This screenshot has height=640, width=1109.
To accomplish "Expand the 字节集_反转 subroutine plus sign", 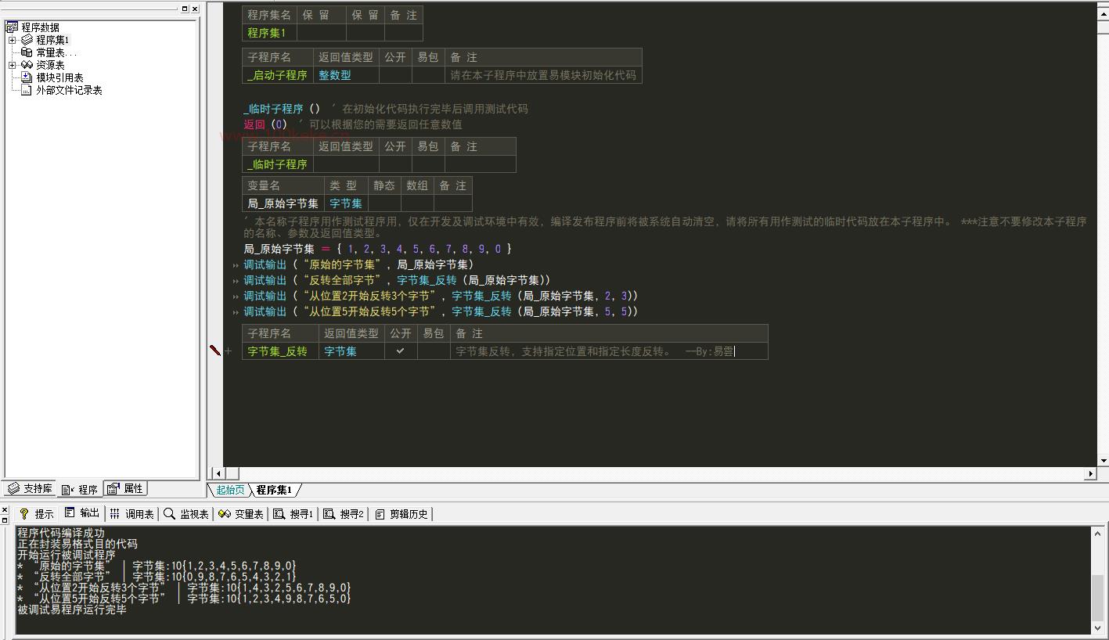I will pyautogui.click(x=229, y=351).
